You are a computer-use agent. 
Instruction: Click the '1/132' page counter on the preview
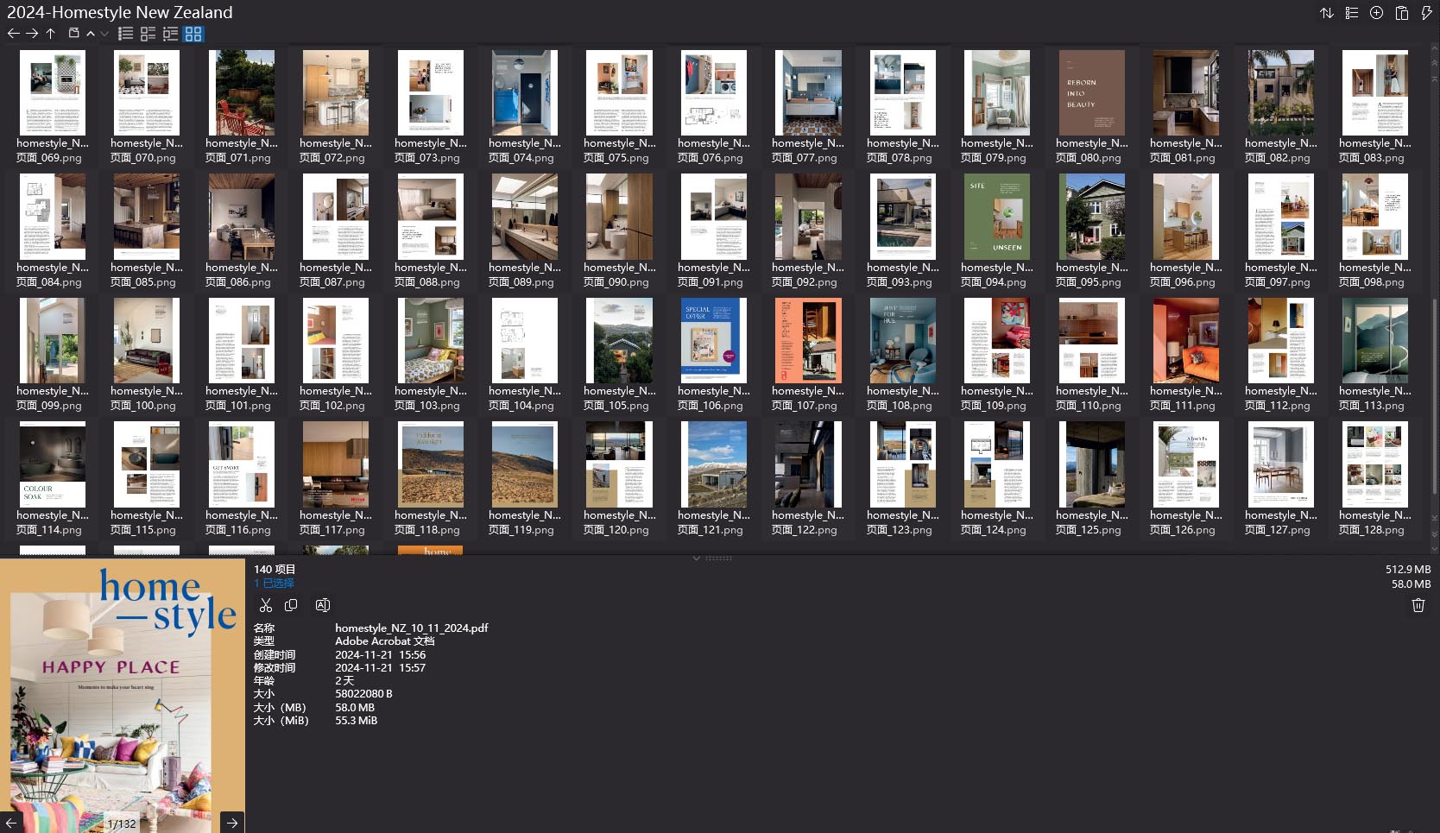point(122,824)
